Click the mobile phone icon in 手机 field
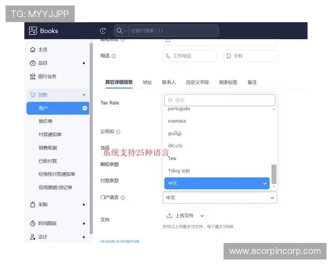The image size is (332, 265). (229, 56)
